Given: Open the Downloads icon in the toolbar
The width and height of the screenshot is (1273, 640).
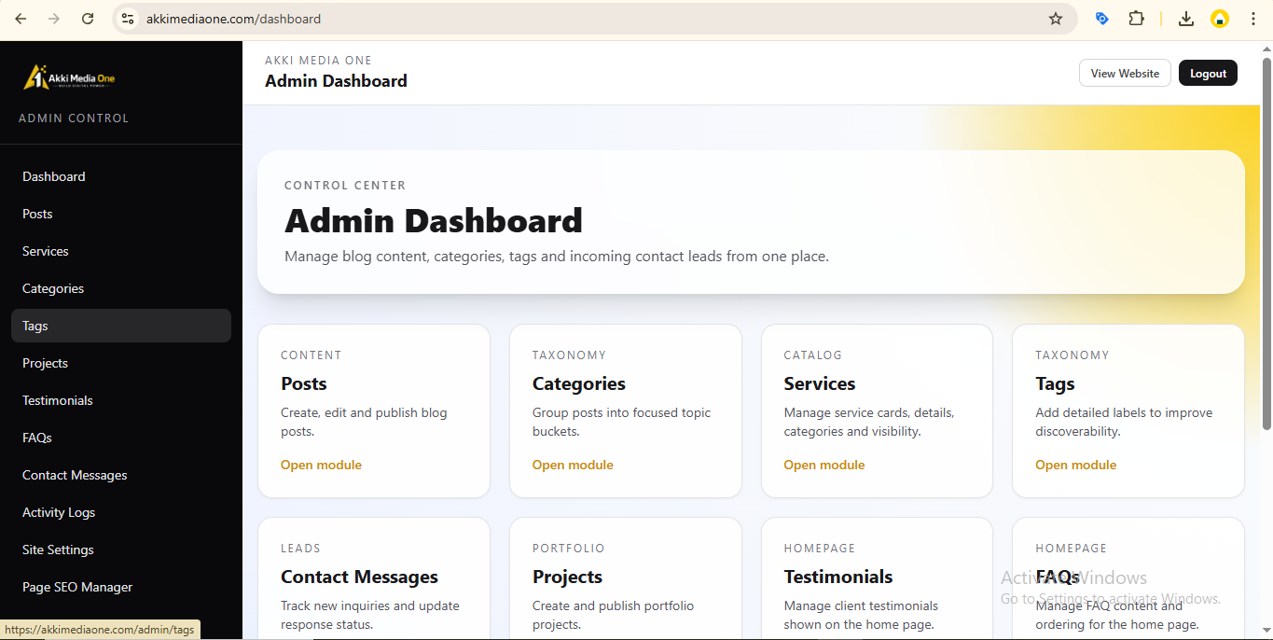Looking at the screenshot, I should [x=1186, y=18].
